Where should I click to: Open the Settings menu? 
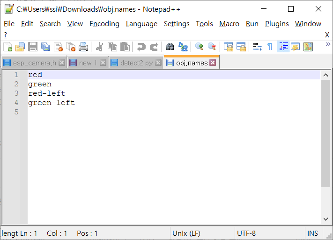click(x=177, y=24)
